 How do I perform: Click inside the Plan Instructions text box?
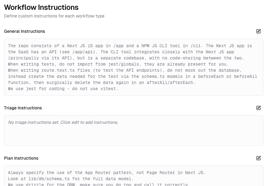click(134, 178)
